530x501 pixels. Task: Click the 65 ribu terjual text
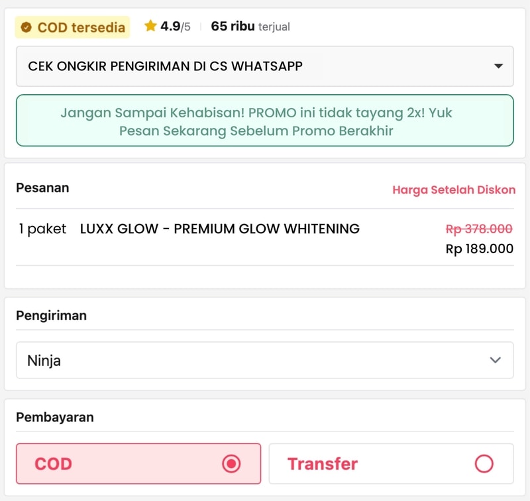pyautogui.click(x=250, y=27)
